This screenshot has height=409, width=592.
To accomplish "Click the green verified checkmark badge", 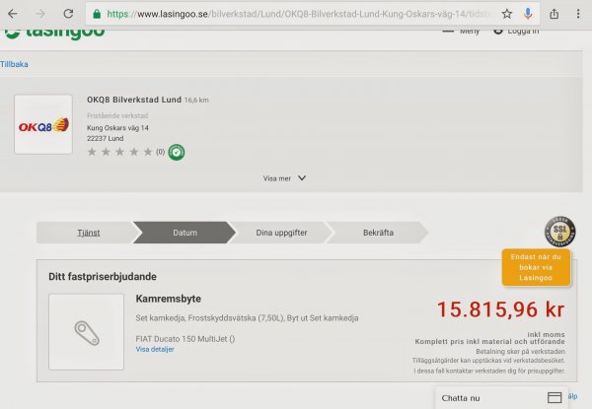I will pyautogui.click(x=177, y=152).
